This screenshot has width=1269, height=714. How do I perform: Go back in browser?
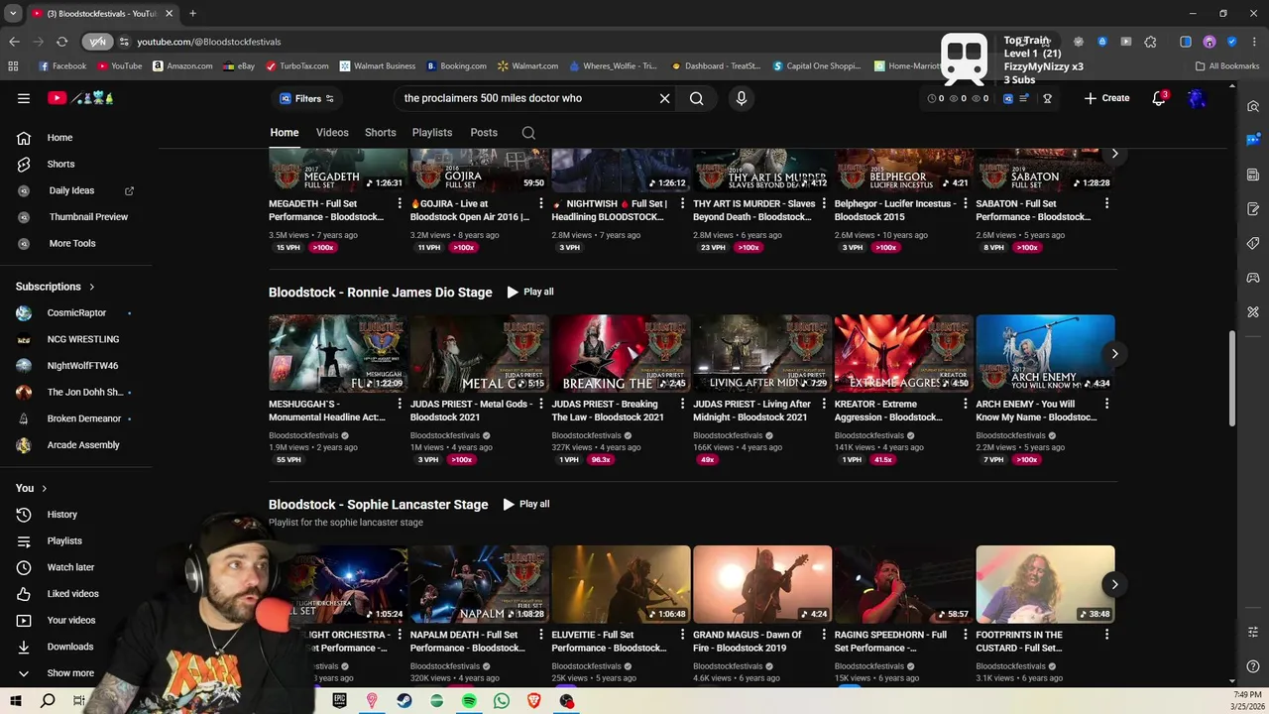click(x=14, y=42)
